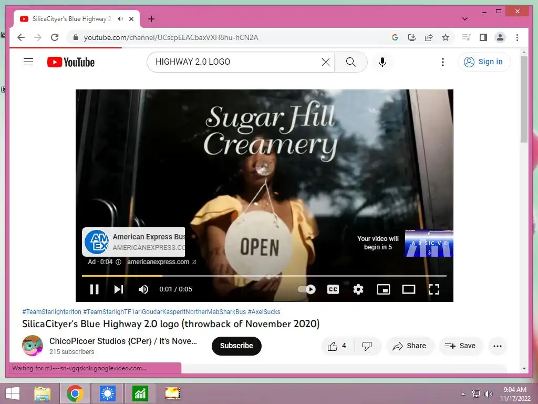Click the address bar URL
Screen dimensions: 538x404
click(171, 37)
